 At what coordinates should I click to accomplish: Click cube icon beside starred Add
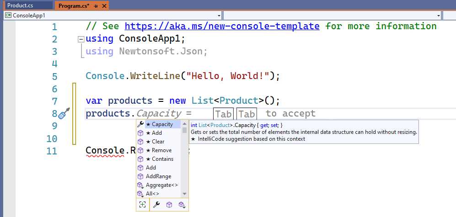point(140,133)
